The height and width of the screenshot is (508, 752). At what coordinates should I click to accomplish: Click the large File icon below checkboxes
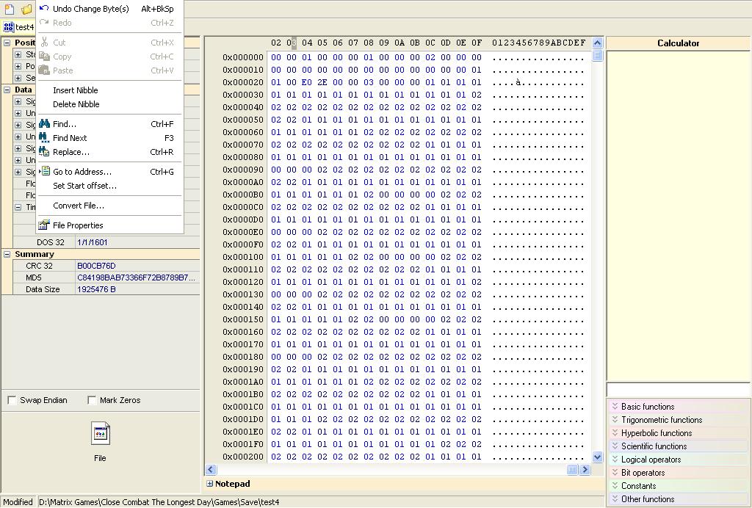(x=100, y=433)
